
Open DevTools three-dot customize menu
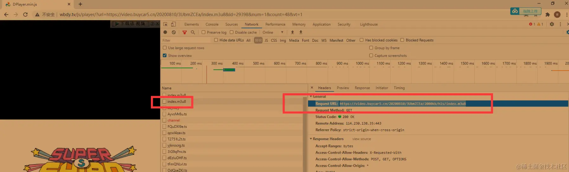560,24
